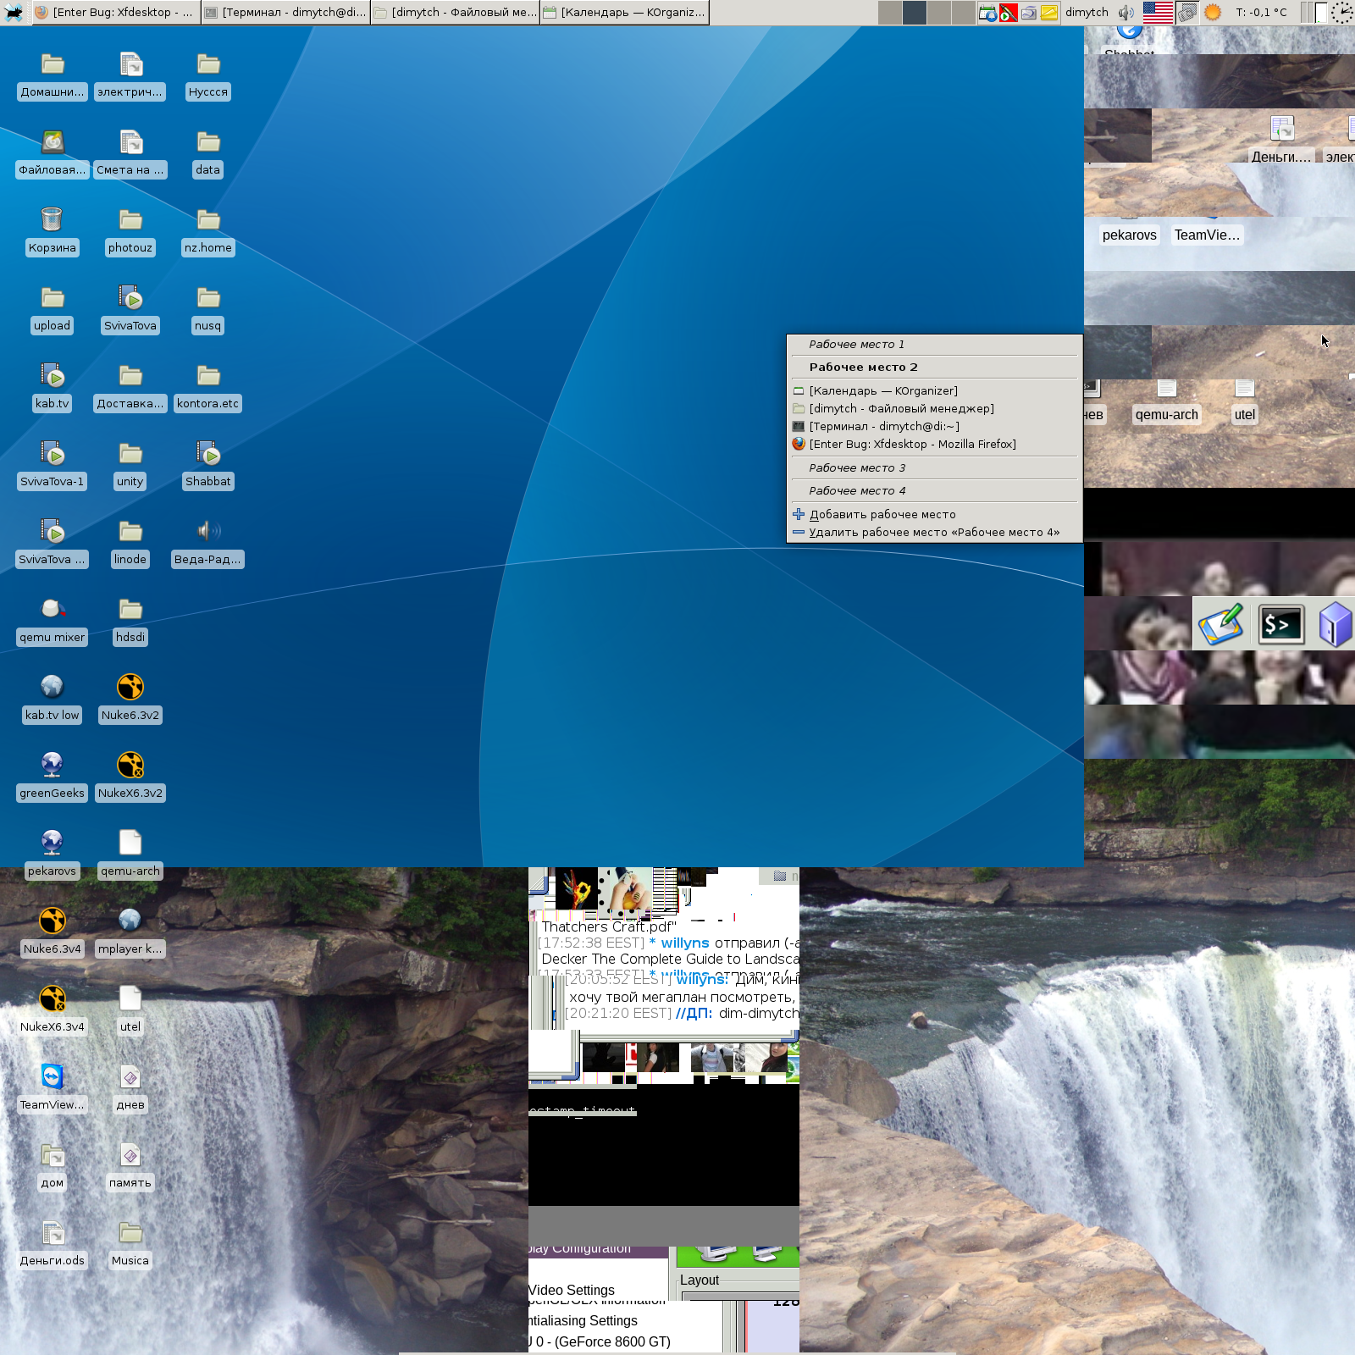Open the Домашний folder on desktop

tap(53, 64)
